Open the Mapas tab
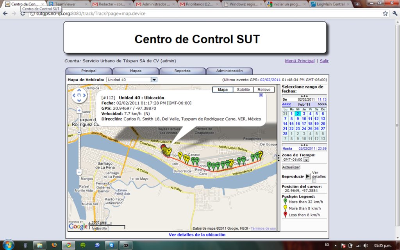The image size is (400, 250). click(x=136, y=71)
